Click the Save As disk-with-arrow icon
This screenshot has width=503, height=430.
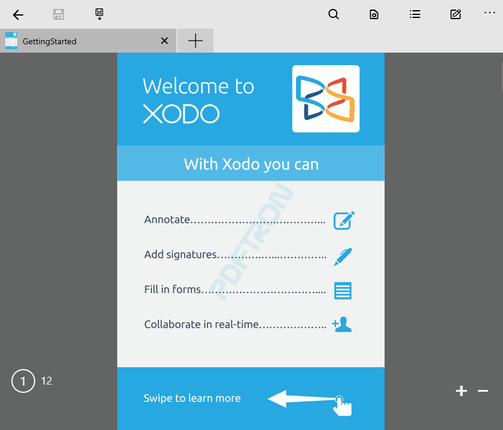(x=99, y=14)
